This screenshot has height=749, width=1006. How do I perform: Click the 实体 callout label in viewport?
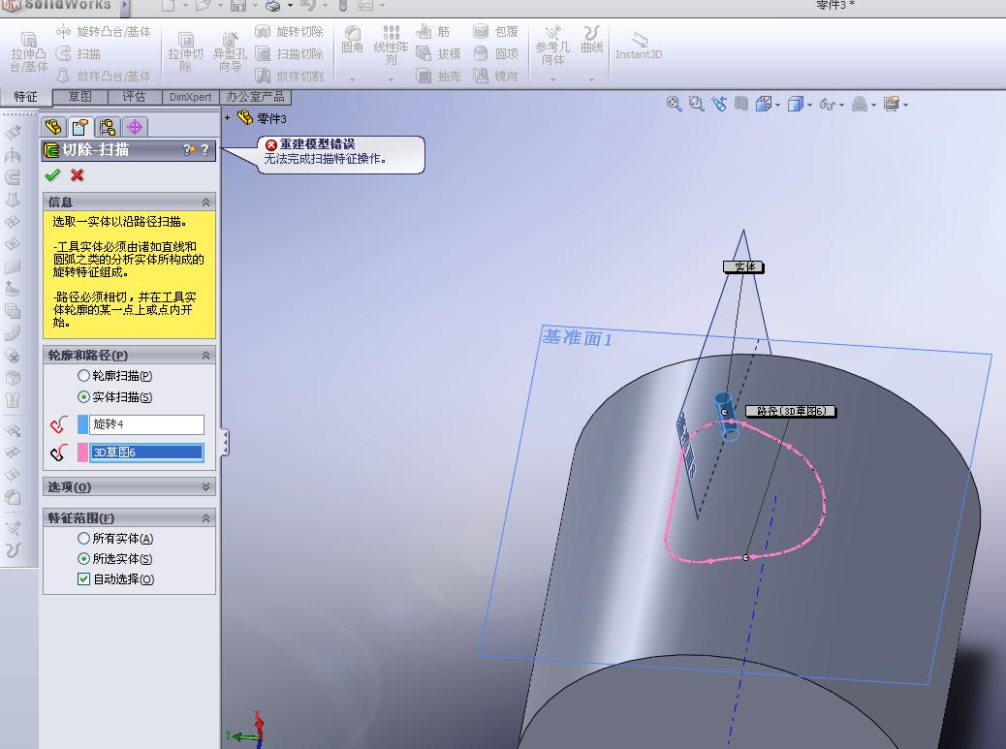743,266
